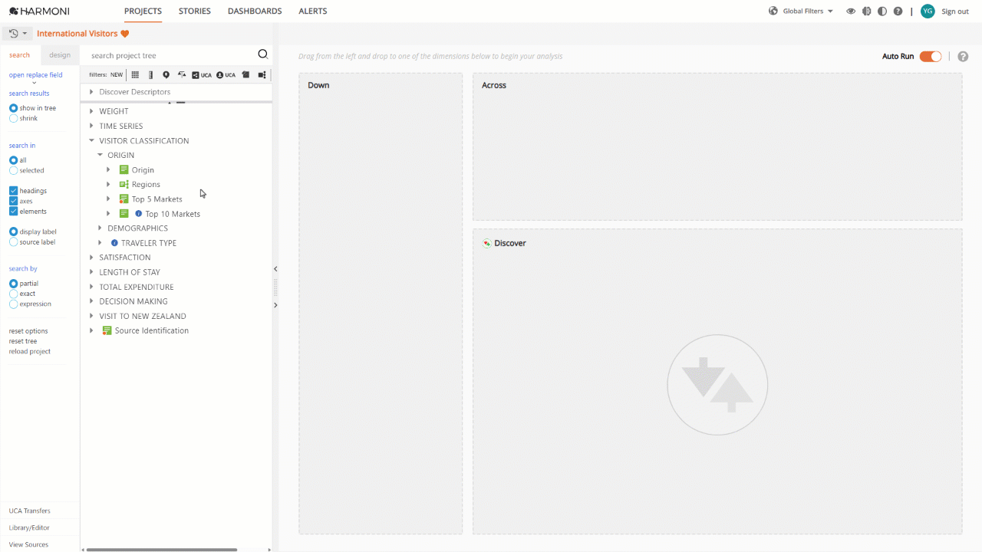Click the contrast half-circle icon

tap(882, 11)
